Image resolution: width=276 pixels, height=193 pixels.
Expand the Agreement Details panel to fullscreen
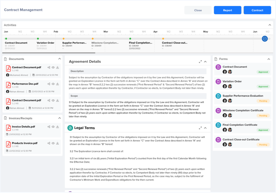point(200,61)
